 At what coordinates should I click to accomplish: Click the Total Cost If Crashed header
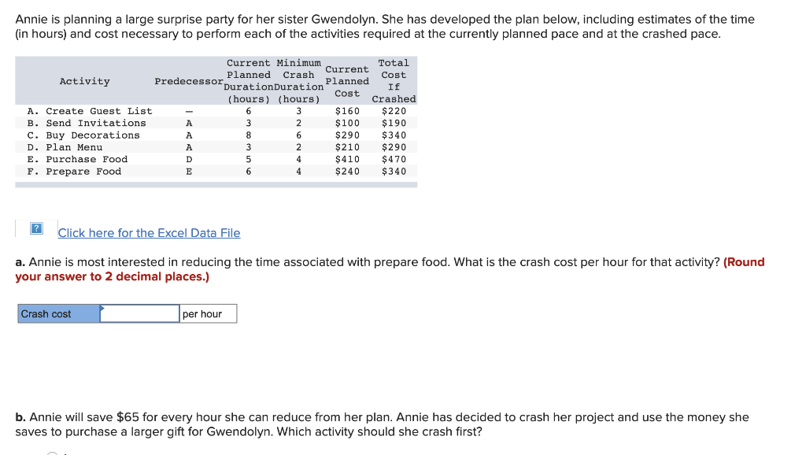click(394, 81)
